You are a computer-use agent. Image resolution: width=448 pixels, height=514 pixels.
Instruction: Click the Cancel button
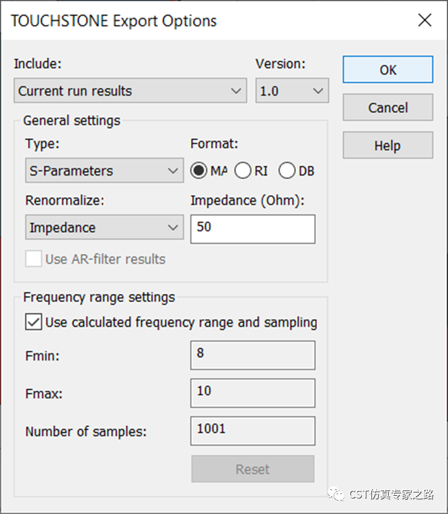pos(387,108)
